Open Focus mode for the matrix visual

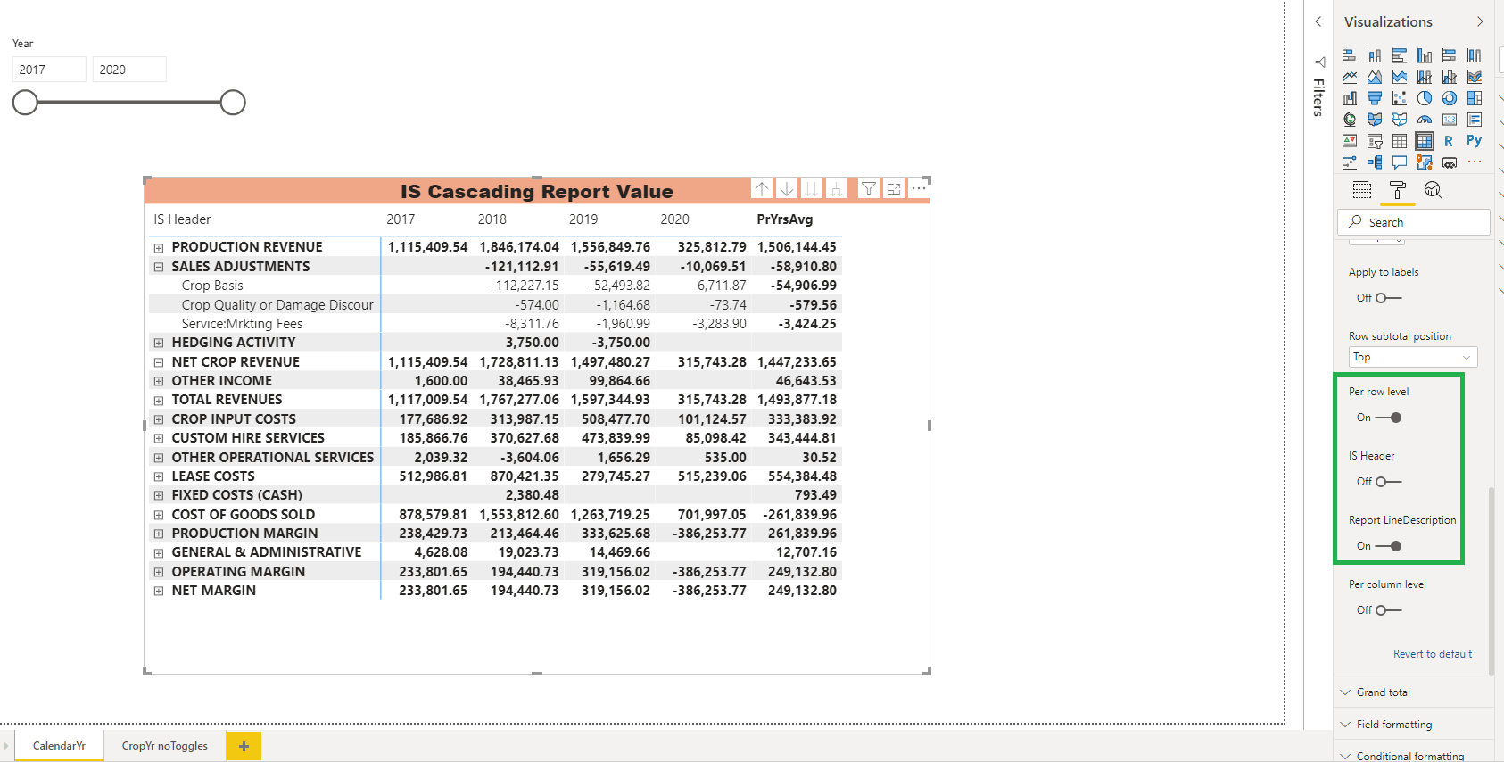893,188
